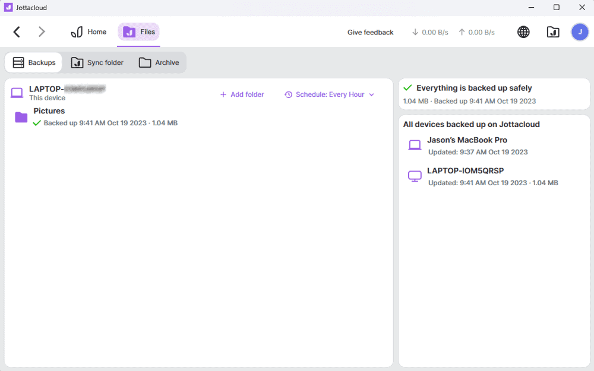Image resolution: width=594 pixels, height=371 pixels.
Task: Open Jottacloud web via globe icon
Action: [x=523, y=32]
